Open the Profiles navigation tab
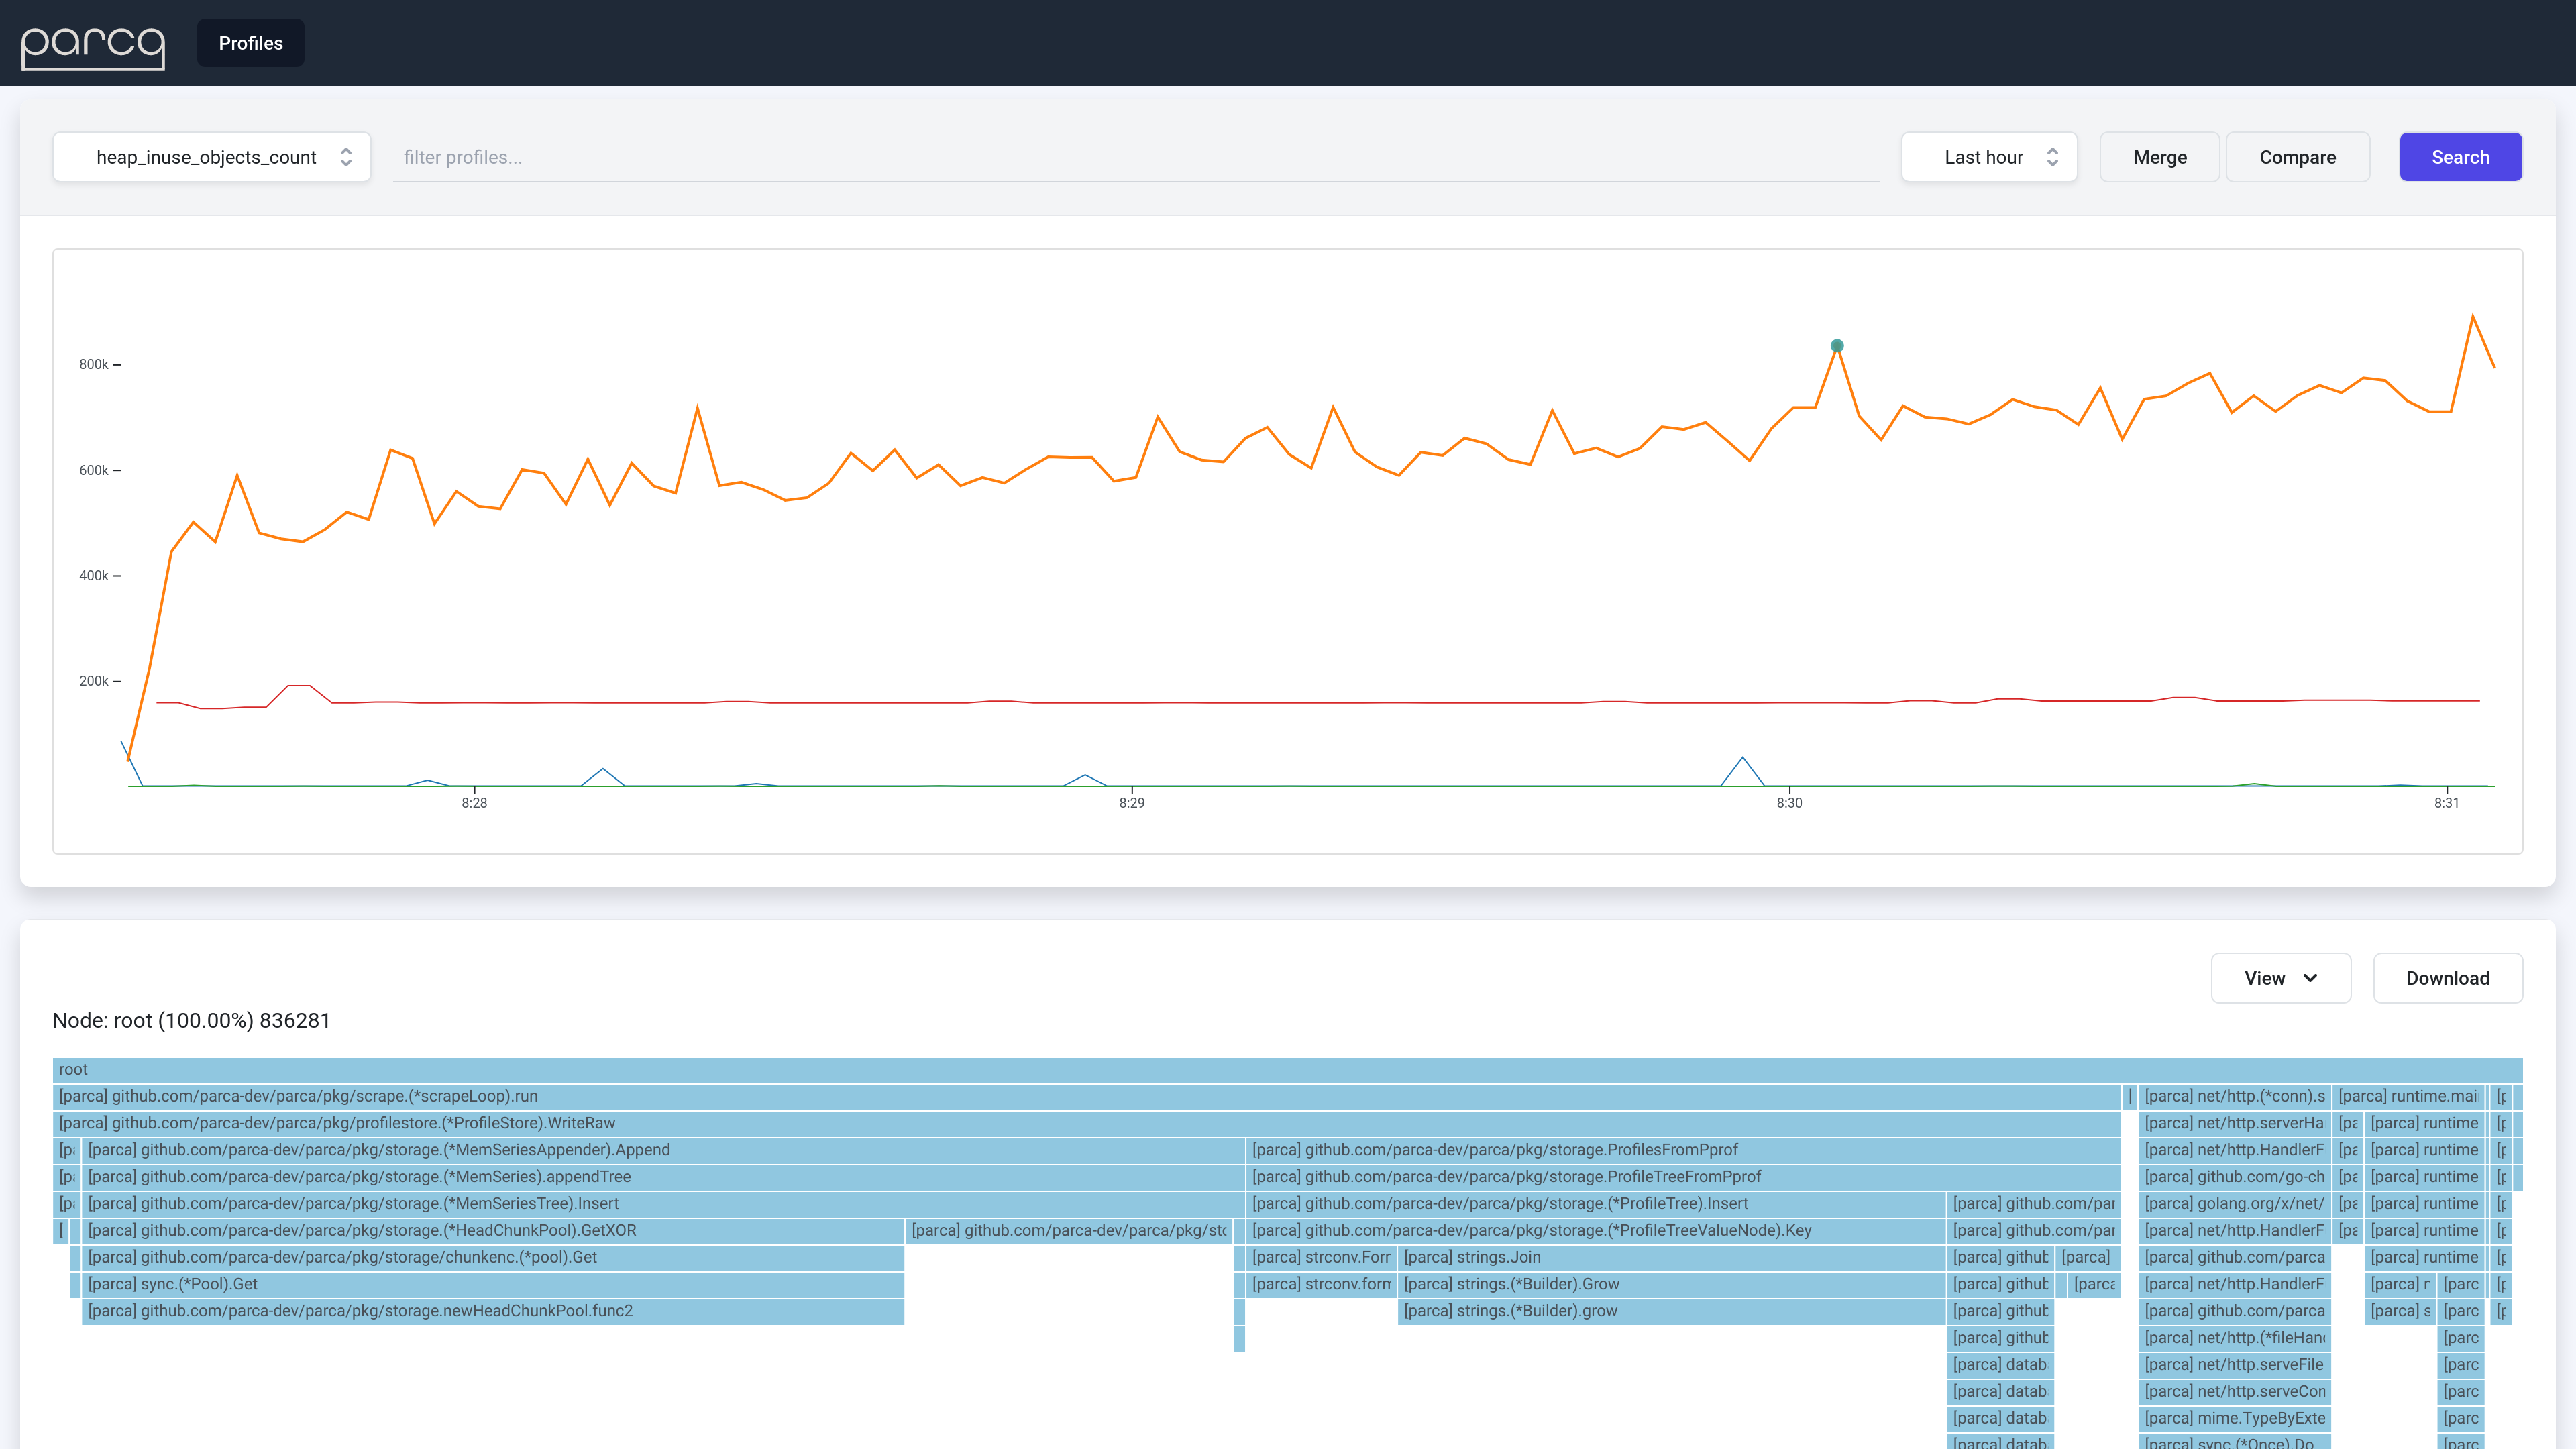This screenshot has height=1449, width=2576. coord(250,43)
